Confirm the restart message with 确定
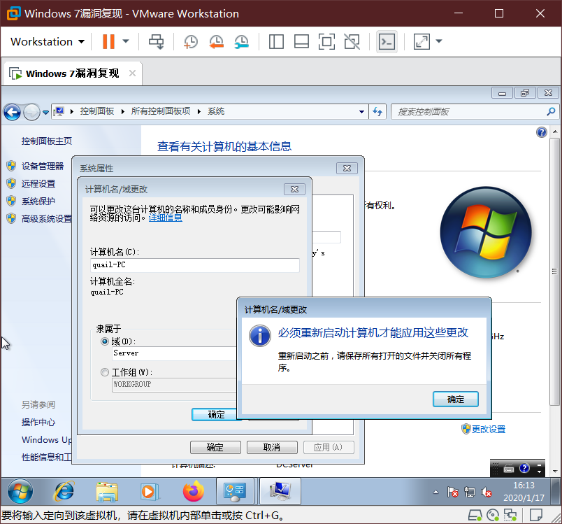 click(x=456, y=399)
